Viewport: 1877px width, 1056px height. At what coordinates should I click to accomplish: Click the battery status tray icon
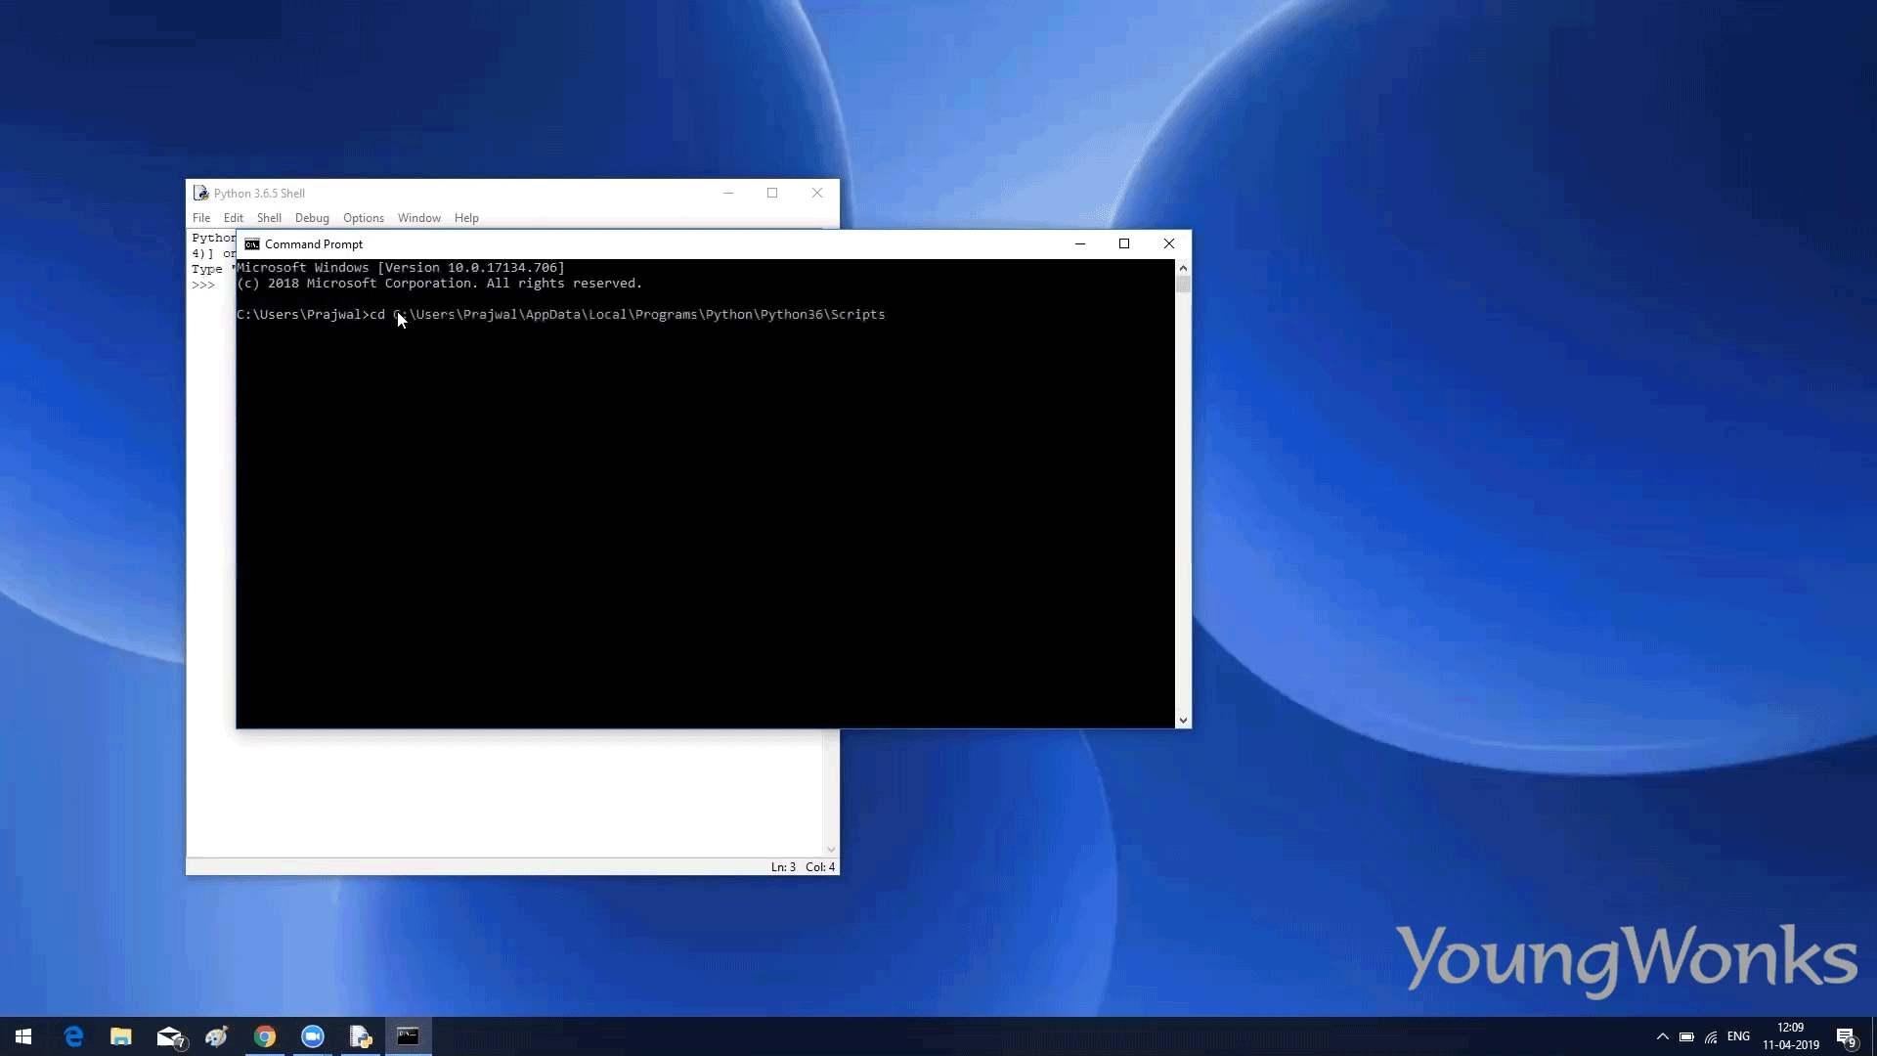coord(1686,1036)
